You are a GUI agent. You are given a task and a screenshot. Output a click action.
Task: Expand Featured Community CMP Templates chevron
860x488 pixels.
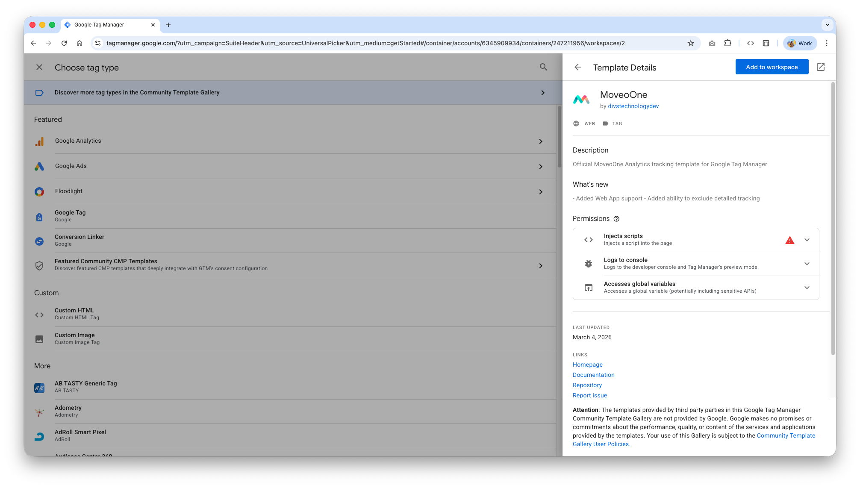541,266
